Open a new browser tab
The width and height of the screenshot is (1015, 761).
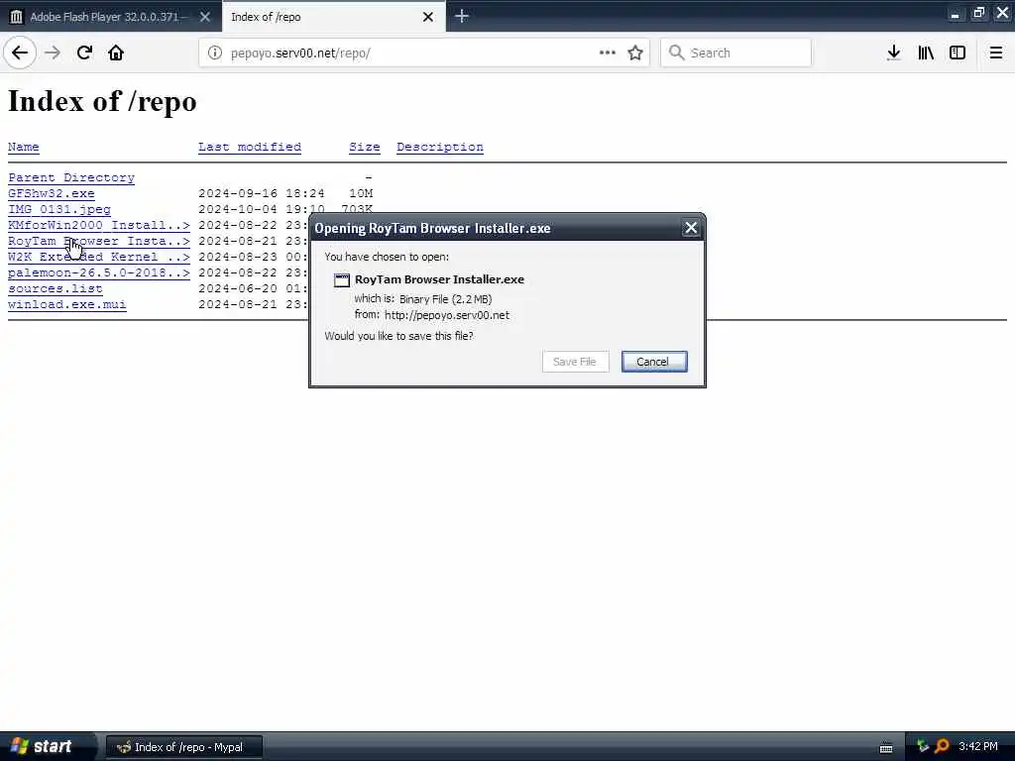point(462,16)
